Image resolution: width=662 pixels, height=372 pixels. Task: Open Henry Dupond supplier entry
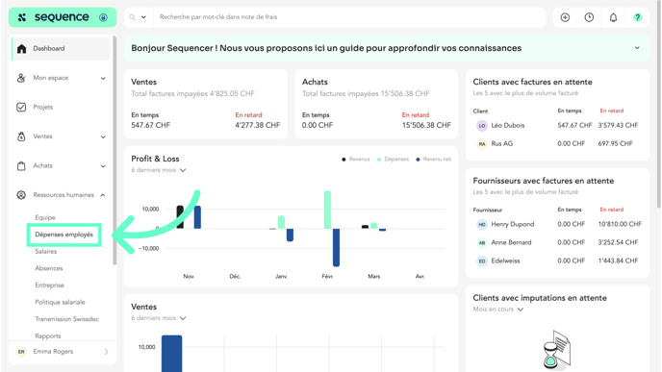click(x=513, y=224)
